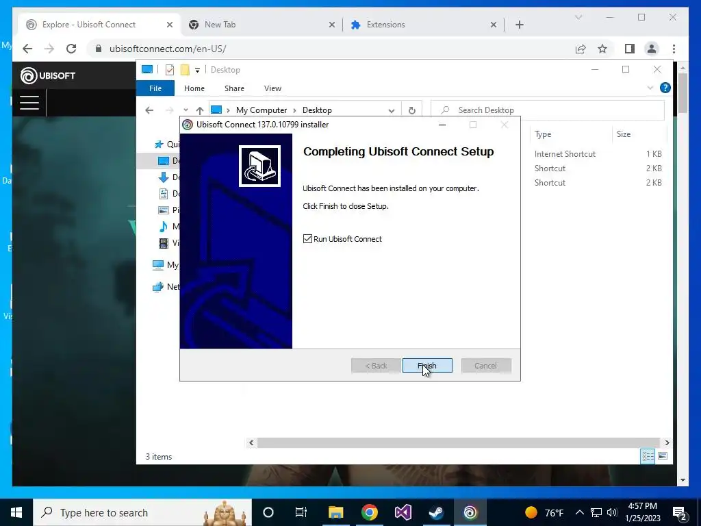Toggle Chrome side panel
The width and height of the screenshot is (701, 526).
click(630, 49)
